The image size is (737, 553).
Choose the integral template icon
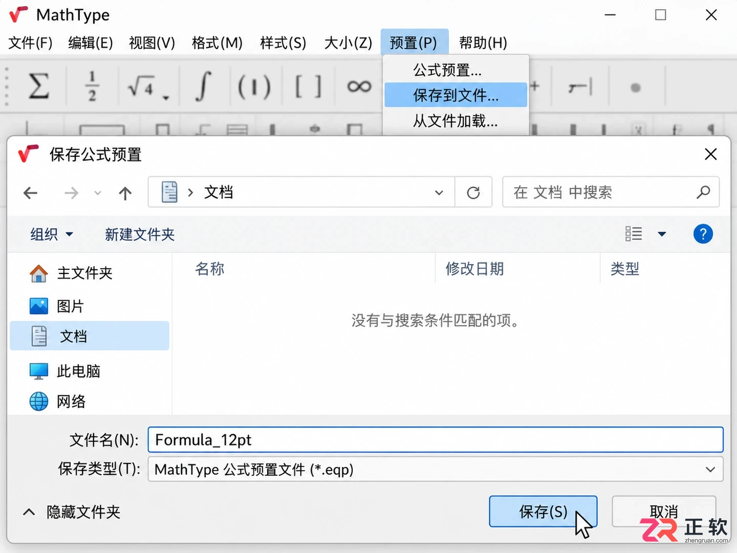[x=203, y=86]
